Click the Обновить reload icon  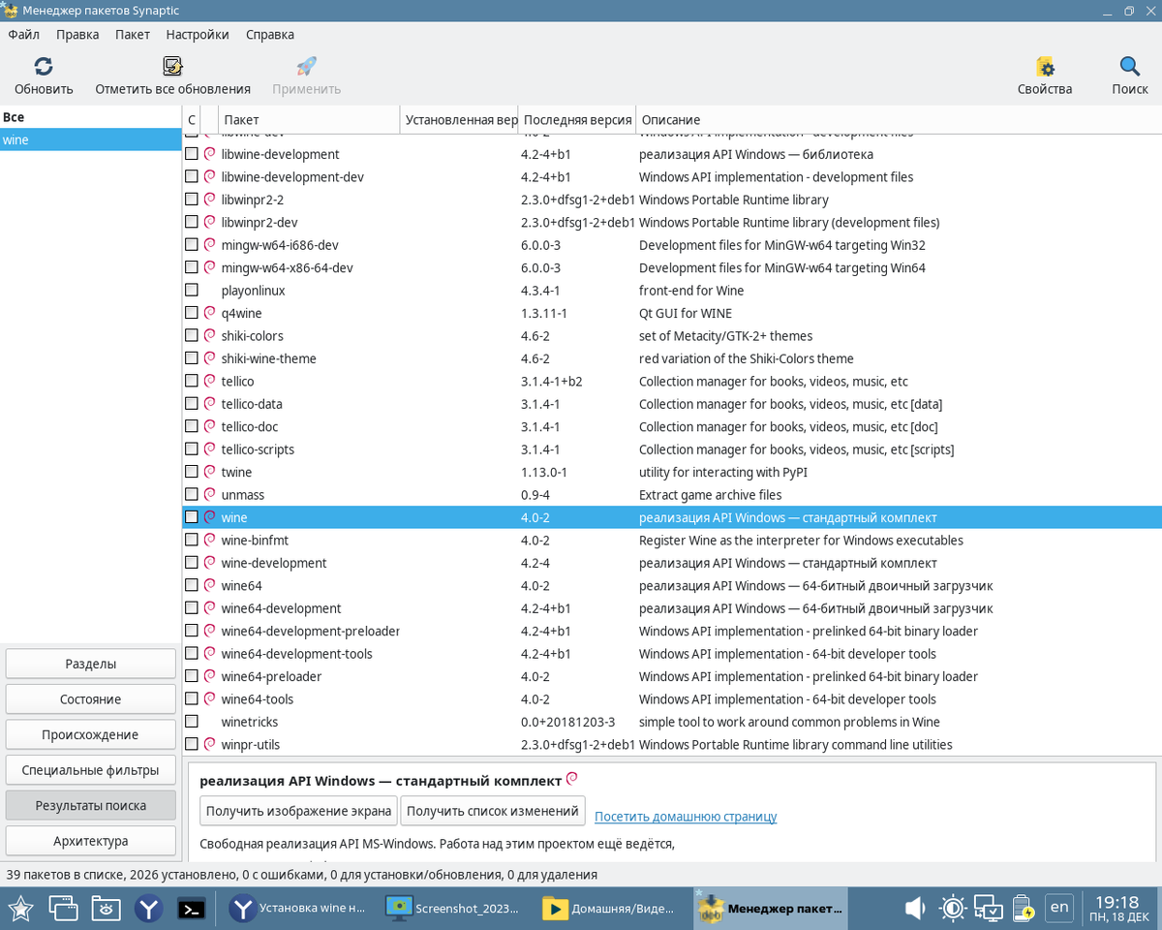44,67
